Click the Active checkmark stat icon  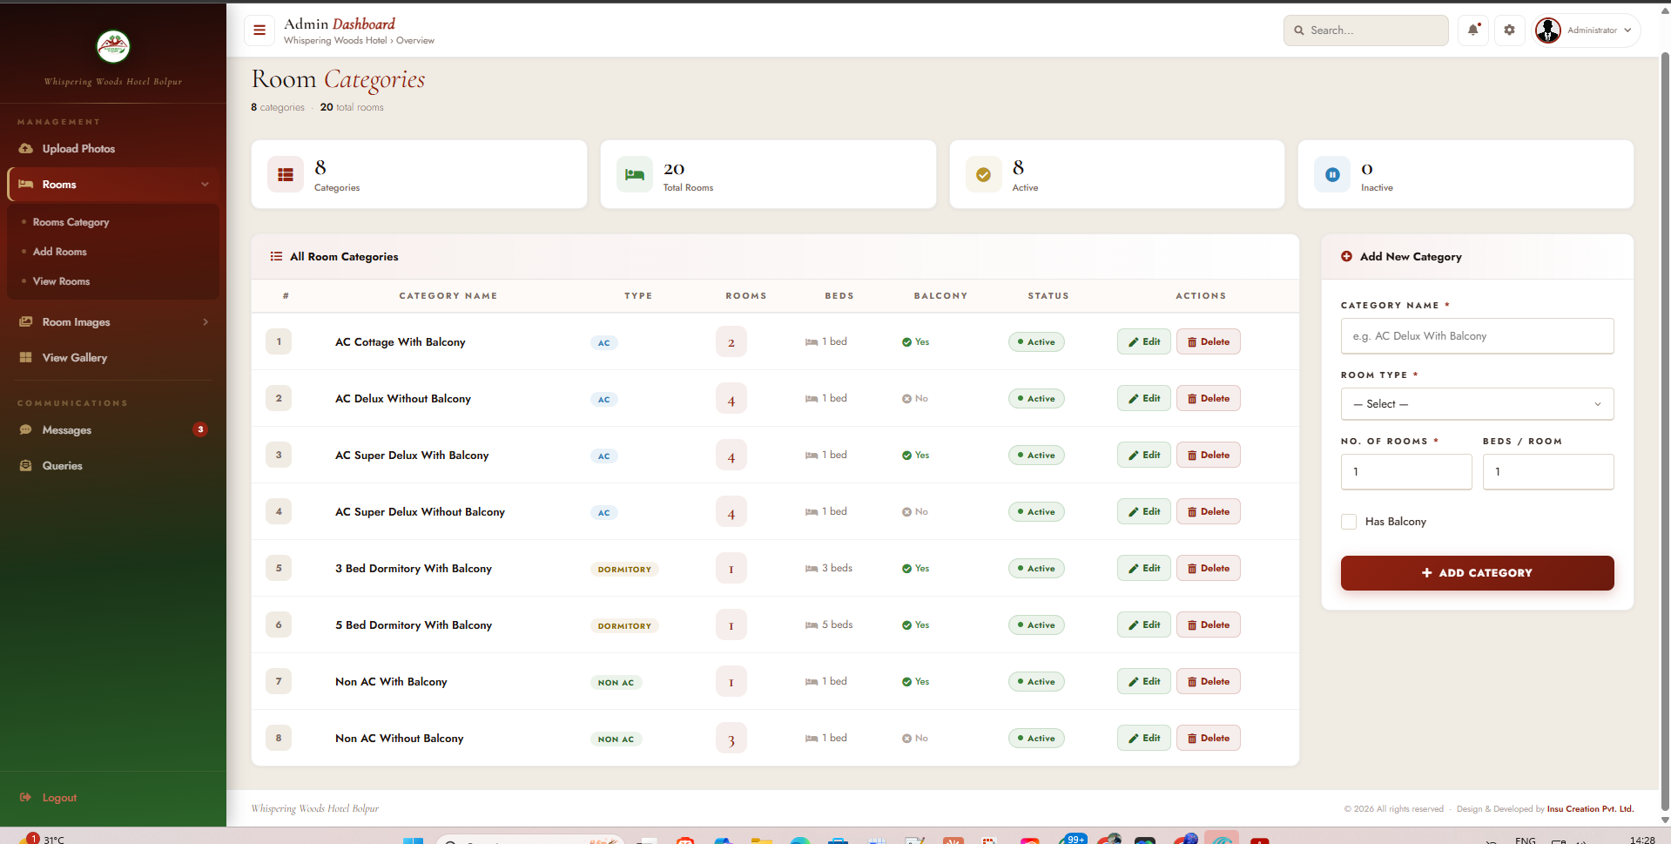tap(983, 175)
